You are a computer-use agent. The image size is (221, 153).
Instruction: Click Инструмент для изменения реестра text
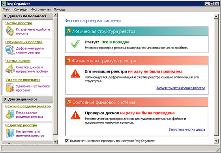(x=30, y=133)
